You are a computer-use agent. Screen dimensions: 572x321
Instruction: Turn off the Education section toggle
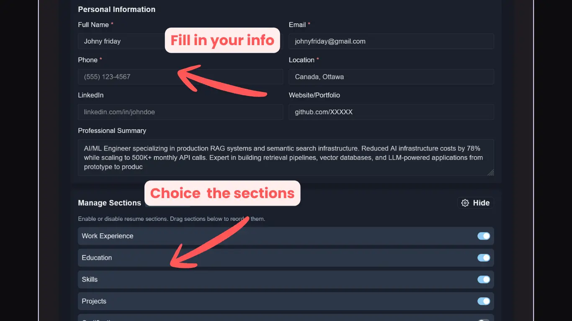[x=484, y=258]
